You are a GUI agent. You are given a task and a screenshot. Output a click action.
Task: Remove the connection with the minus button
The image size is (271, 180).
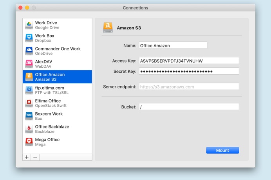coord(35,157)
